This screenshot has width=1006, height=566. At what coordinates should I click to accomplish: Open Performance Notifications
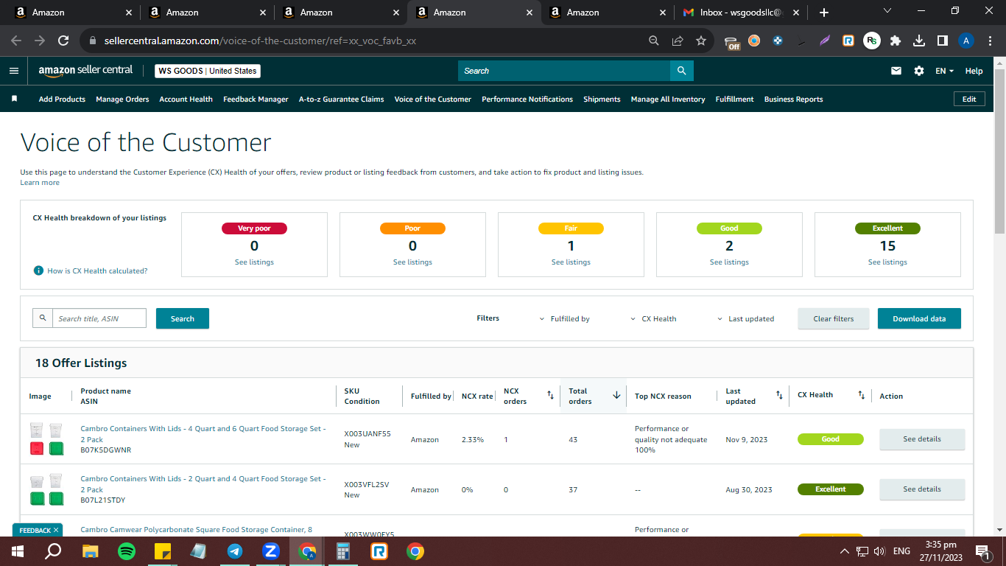click(x=527, y=99)
